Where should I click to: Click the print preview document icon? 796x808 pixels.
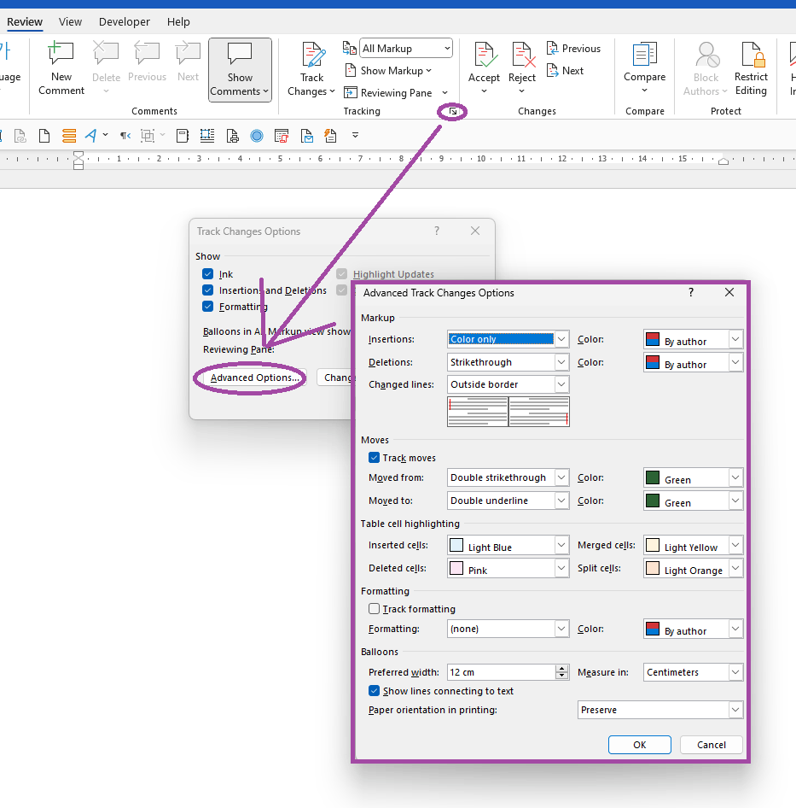(x=232, y=136)
